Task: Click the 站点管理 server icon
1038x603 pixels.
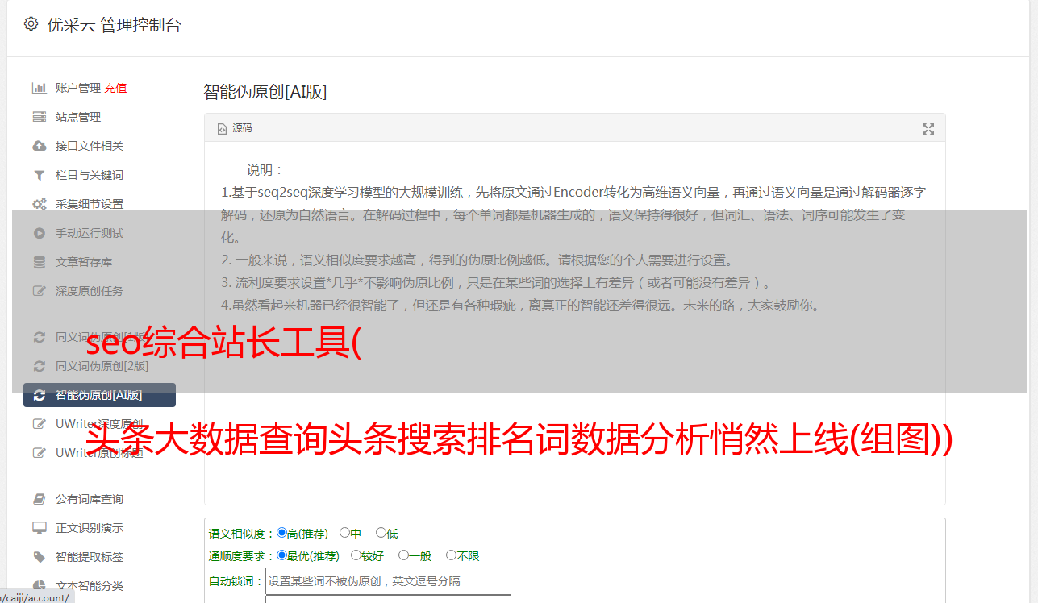Action: [x=39, y=117]
